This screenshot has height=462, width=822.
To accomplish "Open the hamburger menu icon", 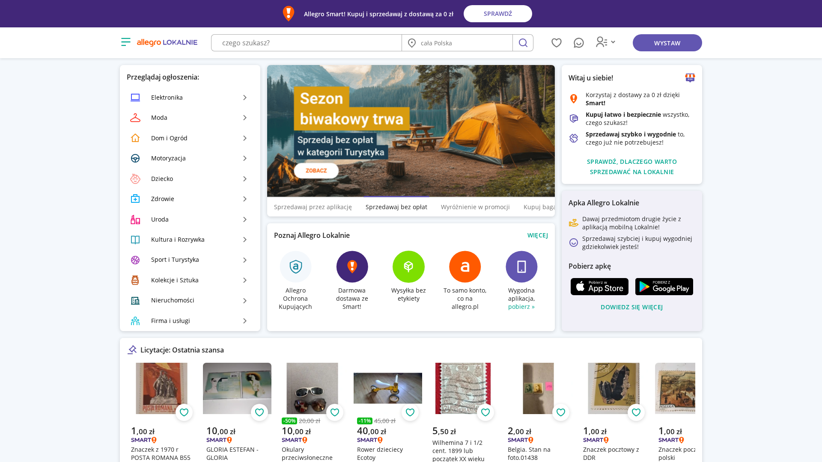I will point(125,42).
